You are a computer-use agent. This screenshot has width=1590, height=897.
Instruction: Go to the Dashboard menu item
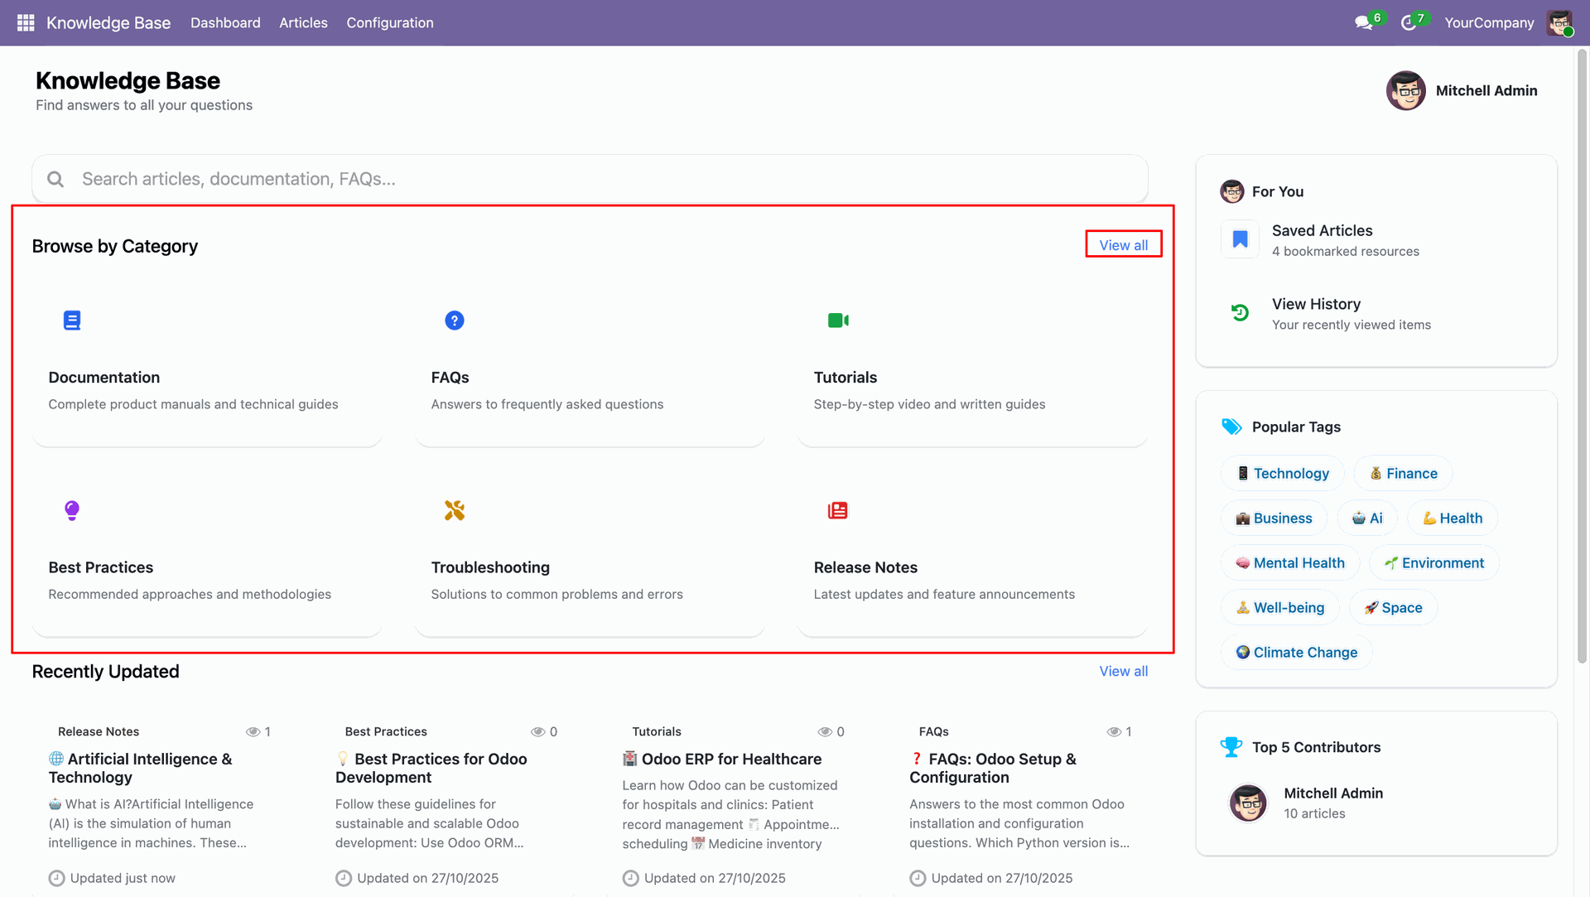pyautogui.click(x=225, y=22)
